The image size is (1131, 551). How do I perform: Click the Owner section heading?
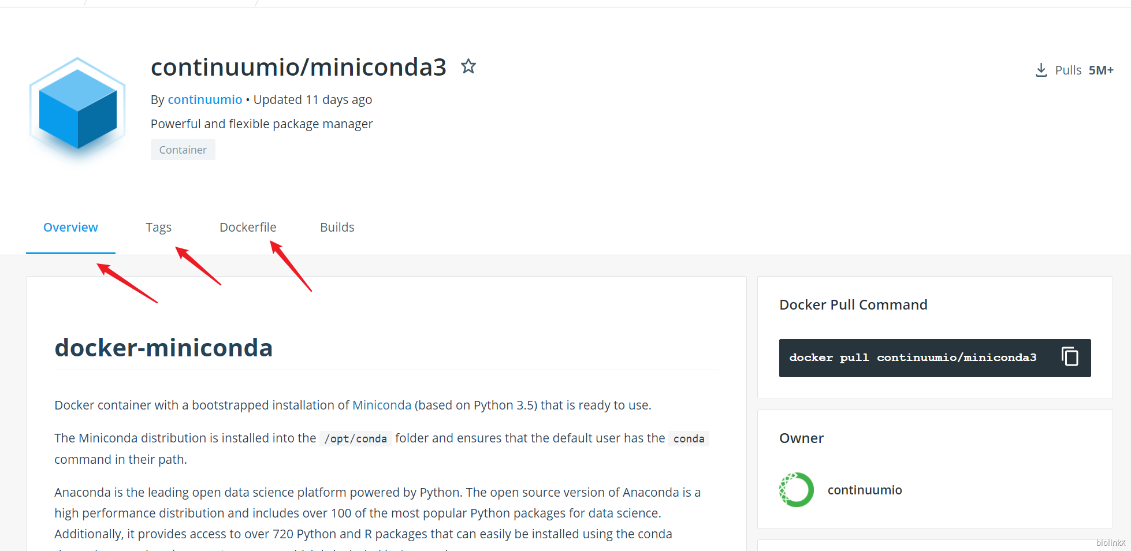801,438
